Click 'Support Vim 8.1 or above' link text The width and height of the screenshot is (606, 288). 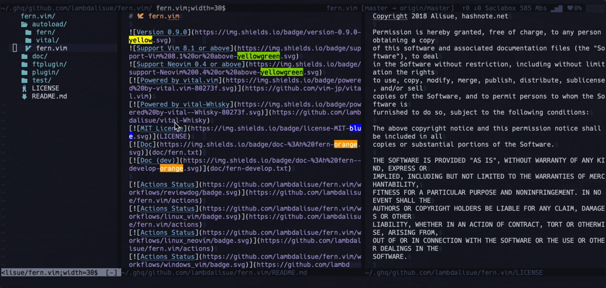(183, 49)
